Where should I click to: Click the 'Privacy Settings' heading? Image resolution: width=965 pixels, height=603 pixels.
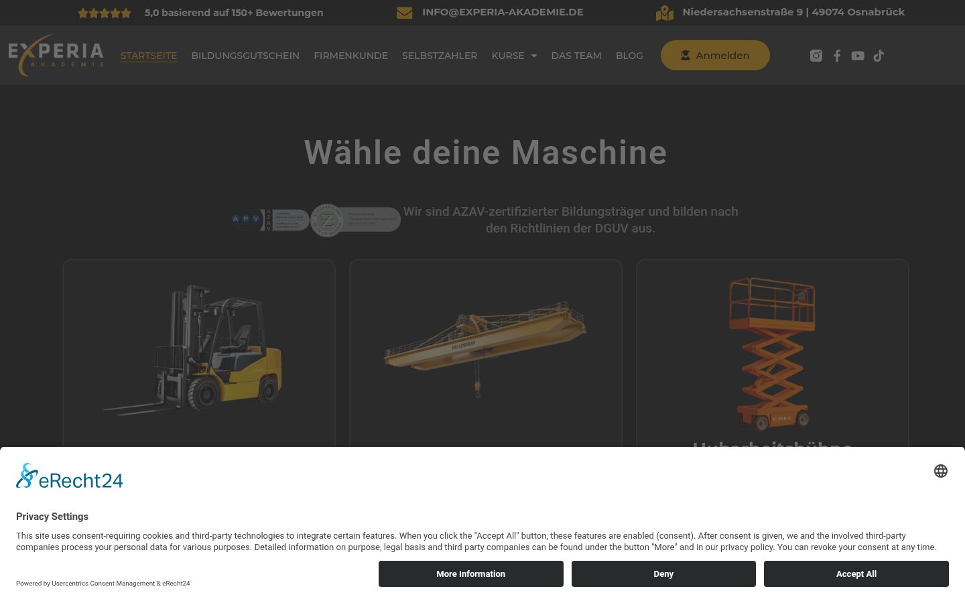pos(52,517)
